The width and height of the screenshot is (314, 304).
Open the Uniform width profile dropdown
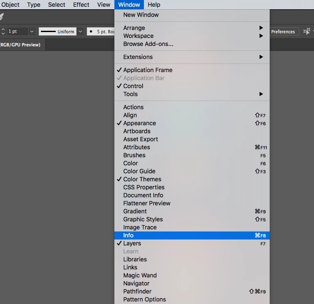(x=80, y=31)
